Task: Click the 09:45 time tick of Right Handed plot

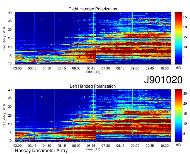Action: pos(150,68)
